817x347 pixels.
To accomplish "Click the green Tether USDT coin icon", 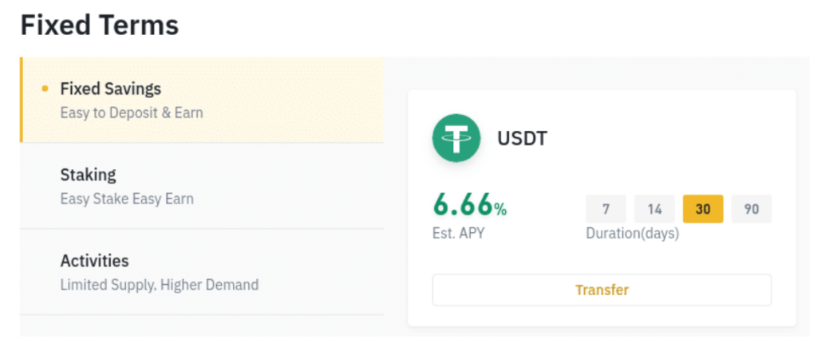I will (456, 138).
